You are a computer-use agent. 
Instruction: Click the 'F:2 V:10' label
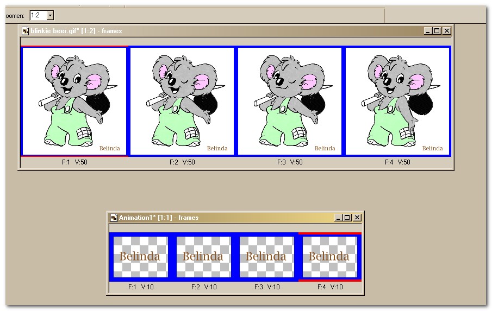[x=204, y=287]
